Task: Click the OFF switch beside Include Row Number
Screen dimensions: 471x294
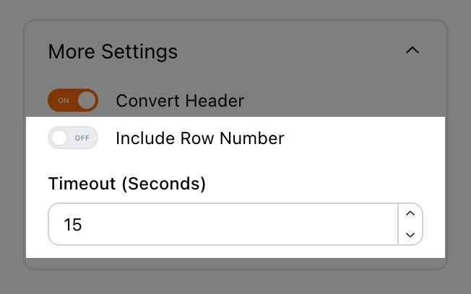Action: tap(73, 138)
